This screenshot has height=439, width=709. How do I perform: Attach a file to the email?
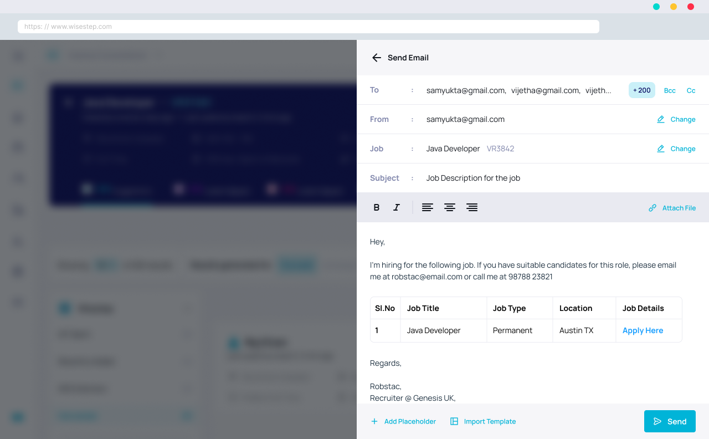tap(672, 208)
